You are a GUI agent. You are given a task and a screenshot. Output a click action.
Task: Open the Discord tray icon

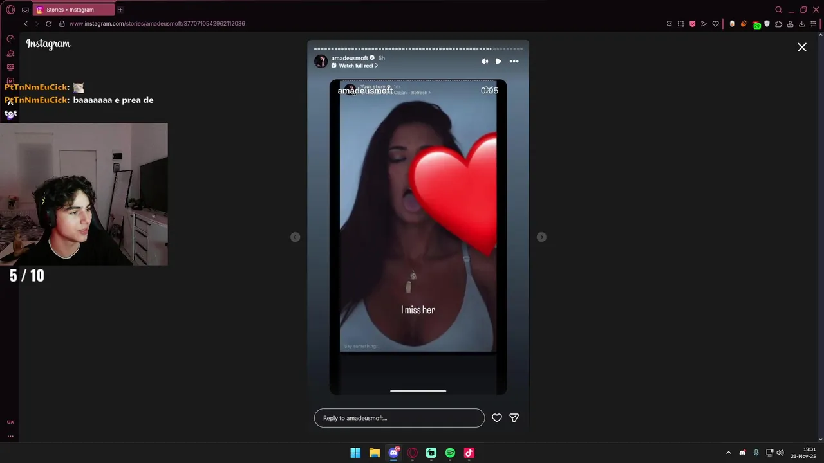click(742, 453)
